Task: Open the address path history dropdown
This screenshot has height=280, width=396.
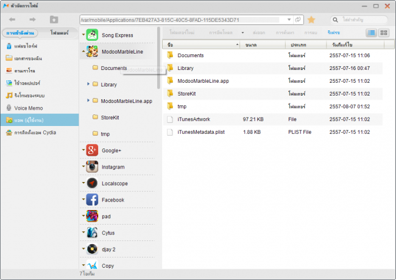Action: [289, 19]
